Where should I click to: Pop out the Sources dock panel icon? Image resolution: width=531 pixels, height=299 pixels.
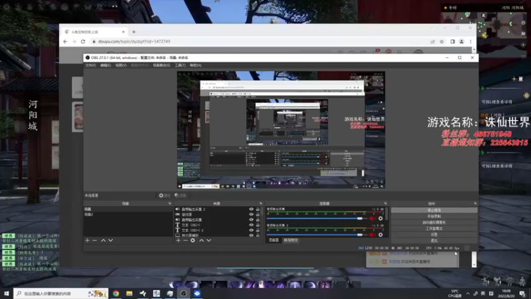pos(261,203)
